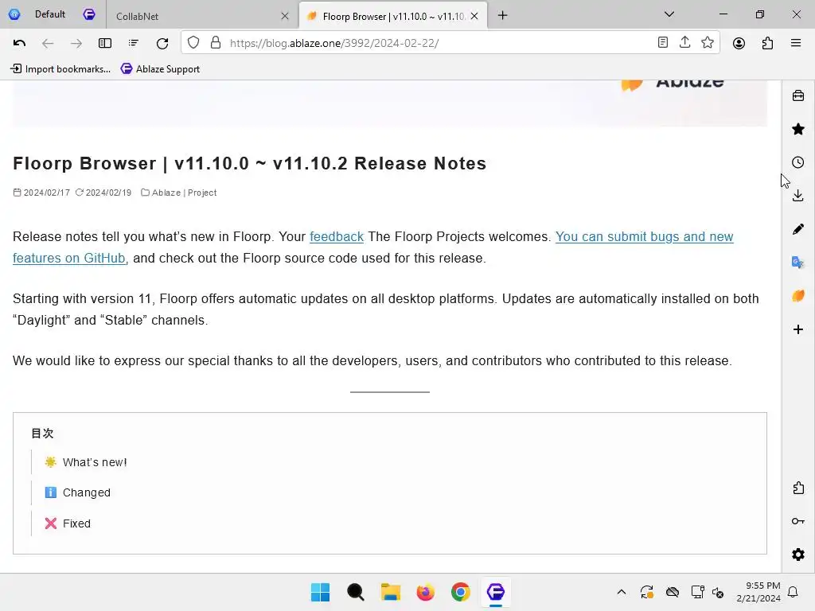
Task: Toggle reader view icon
Action: pyautogui.click(x=663, y=43)
